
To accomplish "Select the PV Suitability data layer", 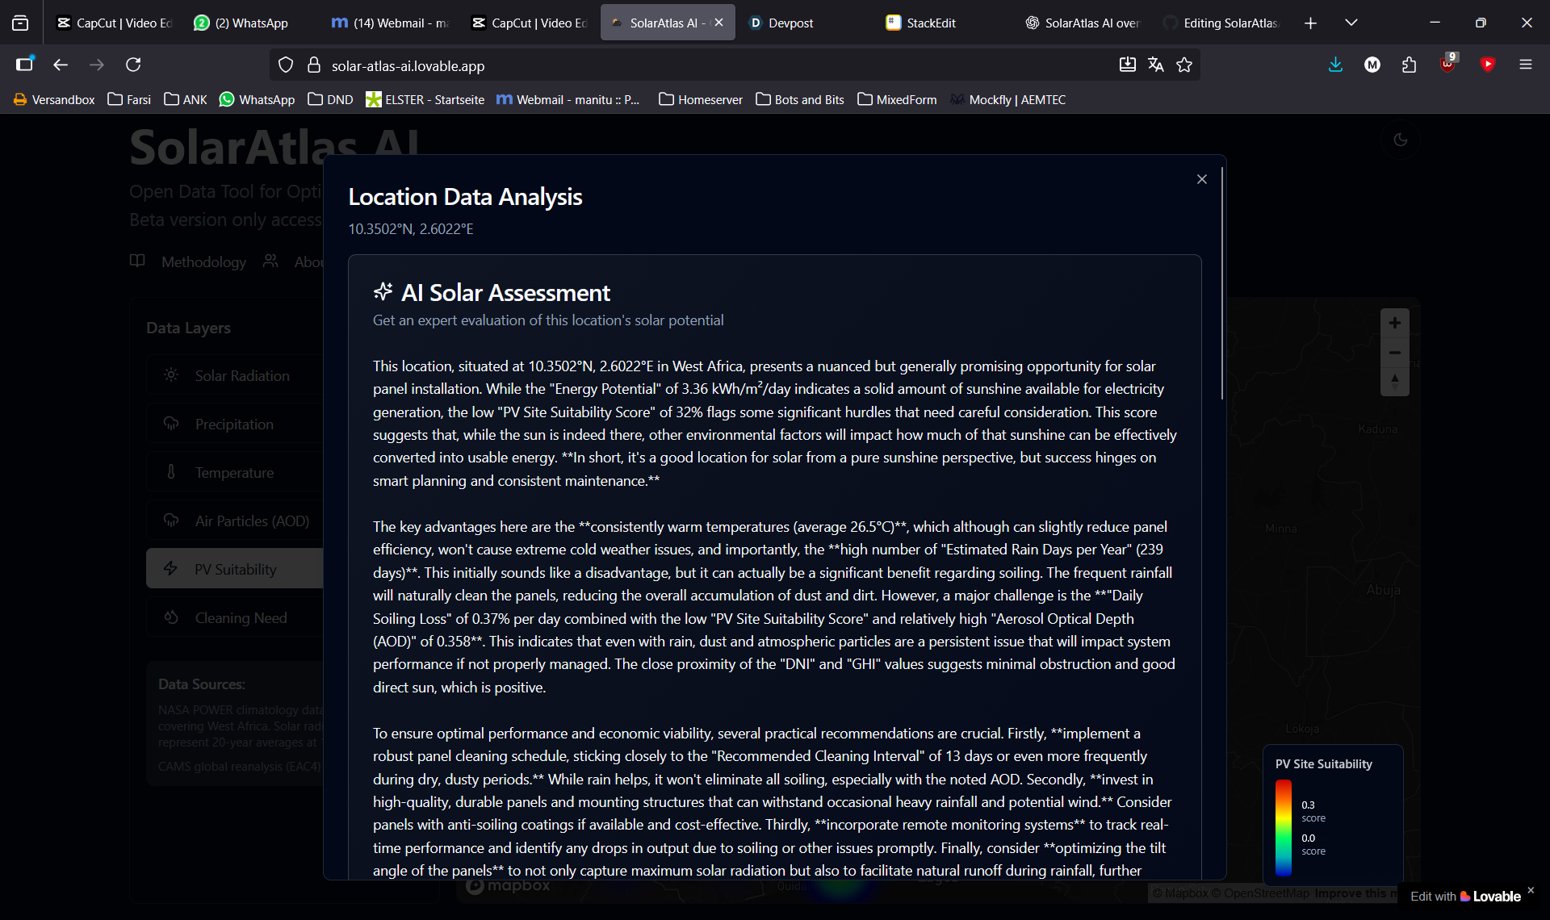I will tap(235, 569).
